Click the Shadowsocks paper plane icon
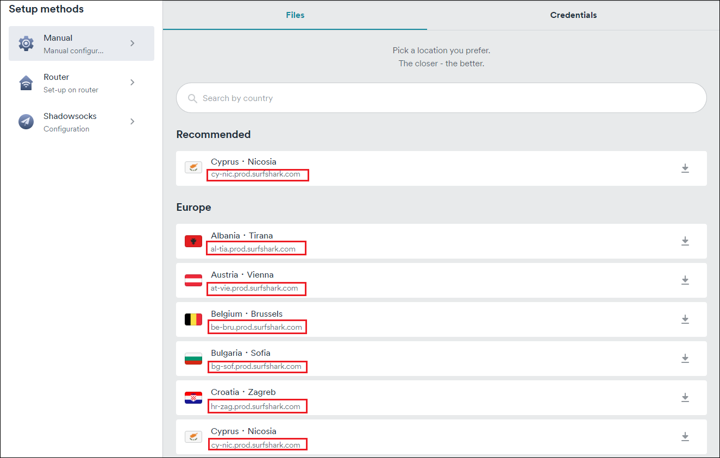The height and width of the screenshot is (458, 720). pyautogui.click(x=26, y=122)
